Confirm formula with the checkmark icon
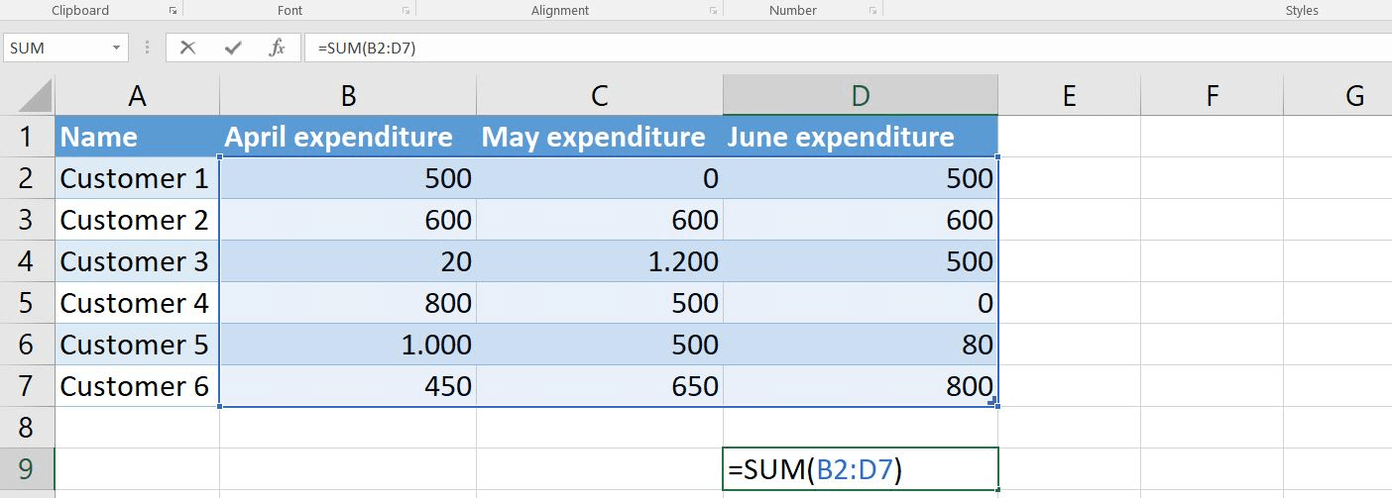The image size is (1392, 498). coord(233,48)
